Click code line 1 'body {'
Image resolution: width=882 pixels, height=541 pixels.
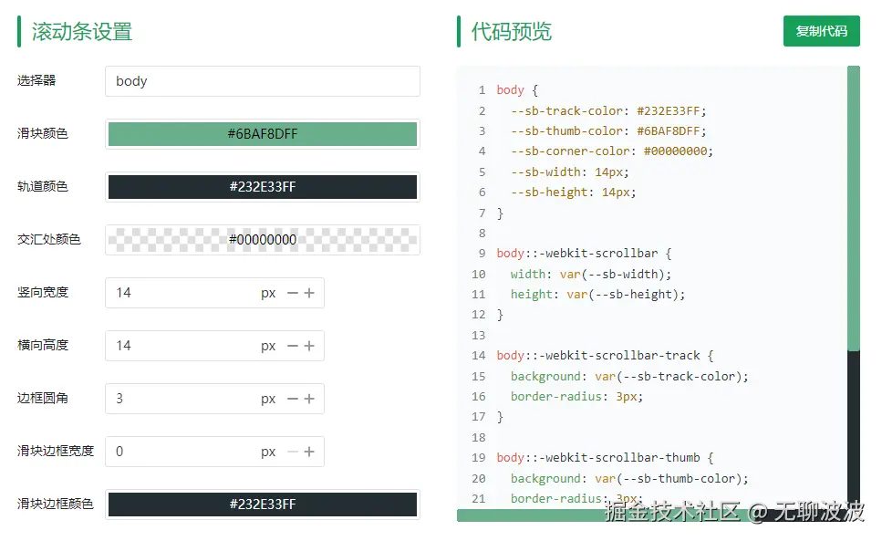click(x=517, y=90)
